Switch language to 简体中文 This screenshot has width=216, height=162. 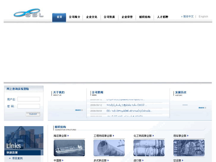point(188,17)
